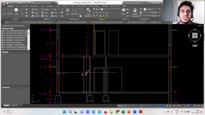Expand the Annotation panel
Image resolution: width=205 pixels, height=115 pixels.
click(74, 19)
